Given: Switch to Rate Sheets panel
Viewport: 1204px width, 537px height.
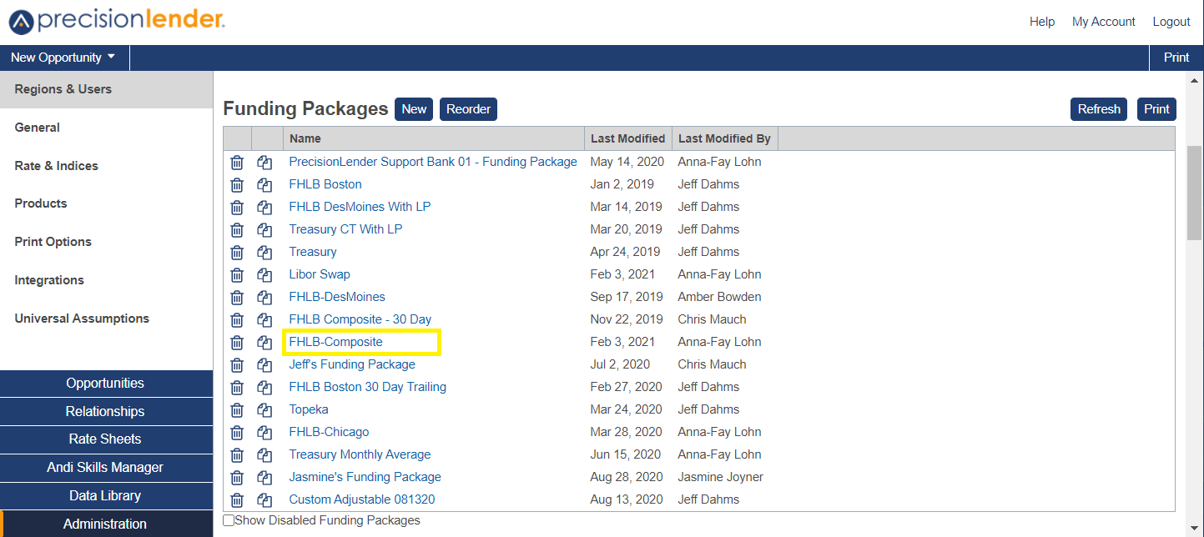Looking at the screenshot, I should pyautogui.click(x=107, y=439).
